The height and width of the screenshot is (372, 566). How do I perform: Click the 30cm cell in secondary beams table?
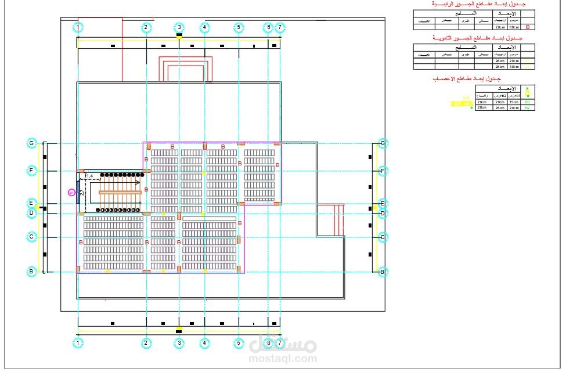point(514,67)
